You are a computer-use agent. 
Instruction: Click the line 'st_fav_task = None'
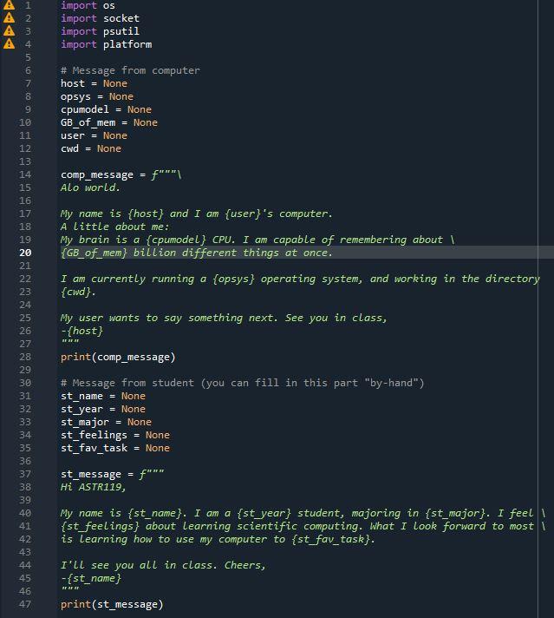click(x=115, y=448)
